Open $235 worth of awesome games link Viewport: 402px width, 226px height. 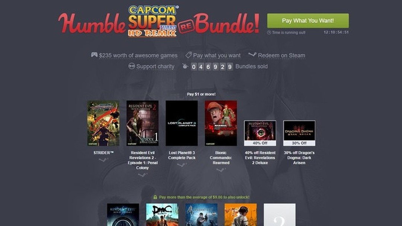click(138, 55)
